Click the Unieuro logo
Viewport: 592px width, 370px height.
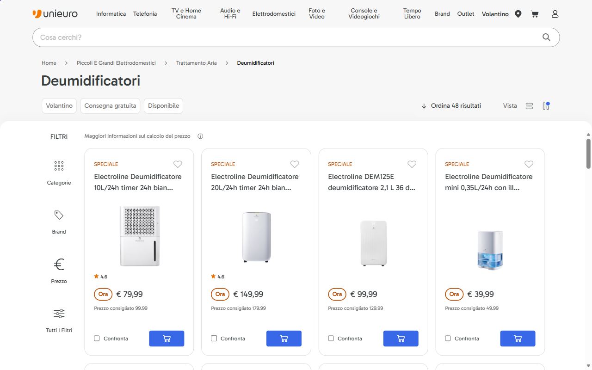(x=55, y=14)
